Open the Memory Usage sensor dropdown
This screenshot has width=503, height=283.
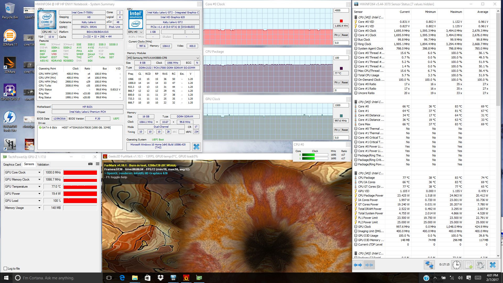39,208
